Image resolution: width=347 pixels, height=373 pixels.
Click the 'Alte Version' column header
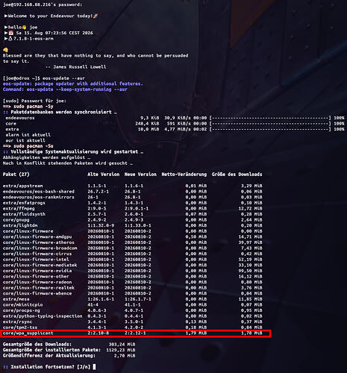[104, 175]
